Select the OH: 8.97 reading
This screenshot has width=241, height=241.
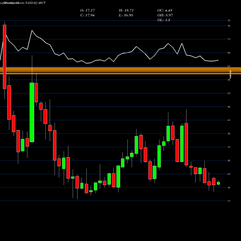[x=165, y=15]
